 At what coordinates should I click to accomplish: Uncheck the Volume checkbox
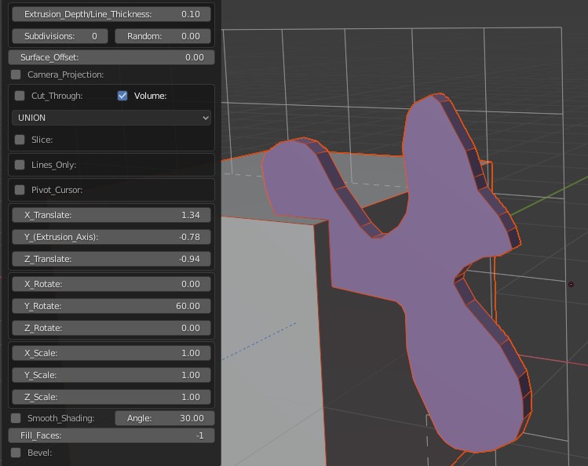point(122,96)
